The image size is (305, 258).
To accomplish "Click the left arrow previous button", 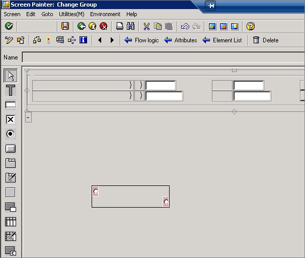I will pos(100,40).
